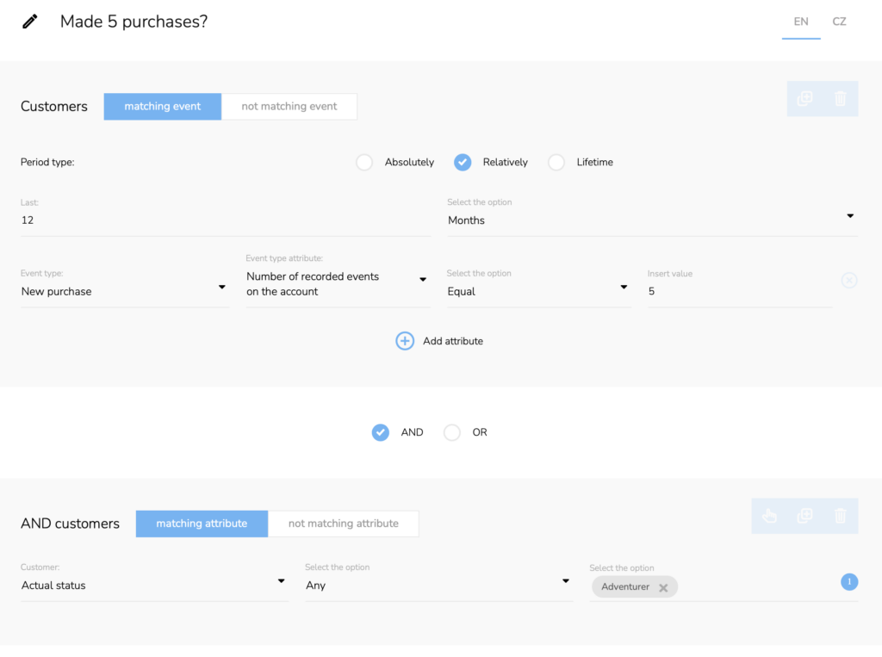Click the plus icon to add attribute

click(x=405, y=341)
